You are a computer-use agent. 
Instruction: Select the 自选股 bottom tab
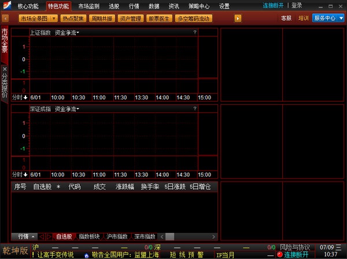64,236
